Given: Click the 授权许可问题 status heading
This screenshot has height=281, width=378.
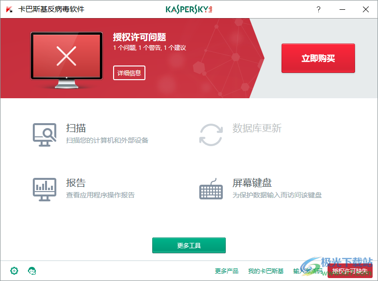Looking at the screenshot, I should [x=140, y=37].
